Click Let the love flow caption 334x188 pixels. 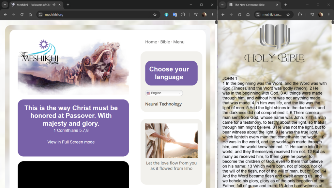pos(171,165)
